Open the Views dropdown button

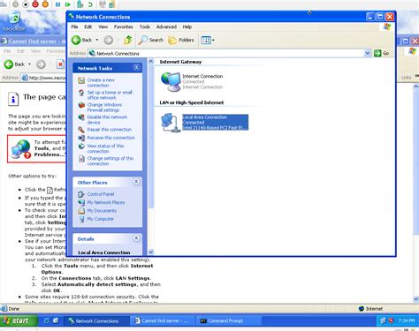click(x=208, y=40)
